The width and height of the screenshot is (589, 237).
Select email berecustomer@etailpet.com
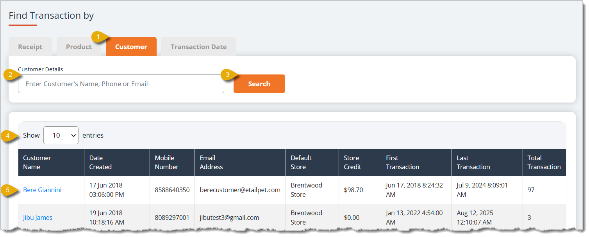[240, 190]
